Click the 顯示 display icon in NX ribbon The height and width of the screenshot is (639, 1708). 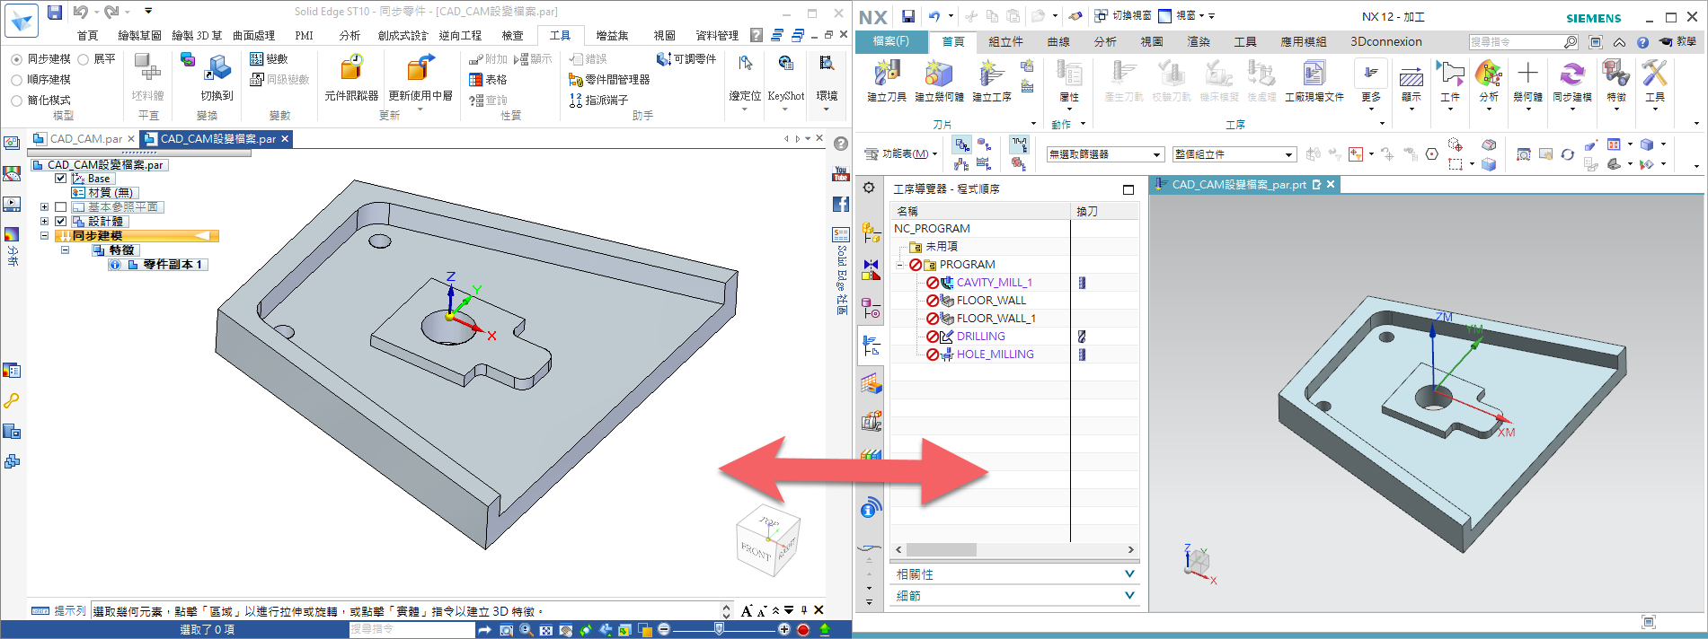click(x=1412, y=77)
